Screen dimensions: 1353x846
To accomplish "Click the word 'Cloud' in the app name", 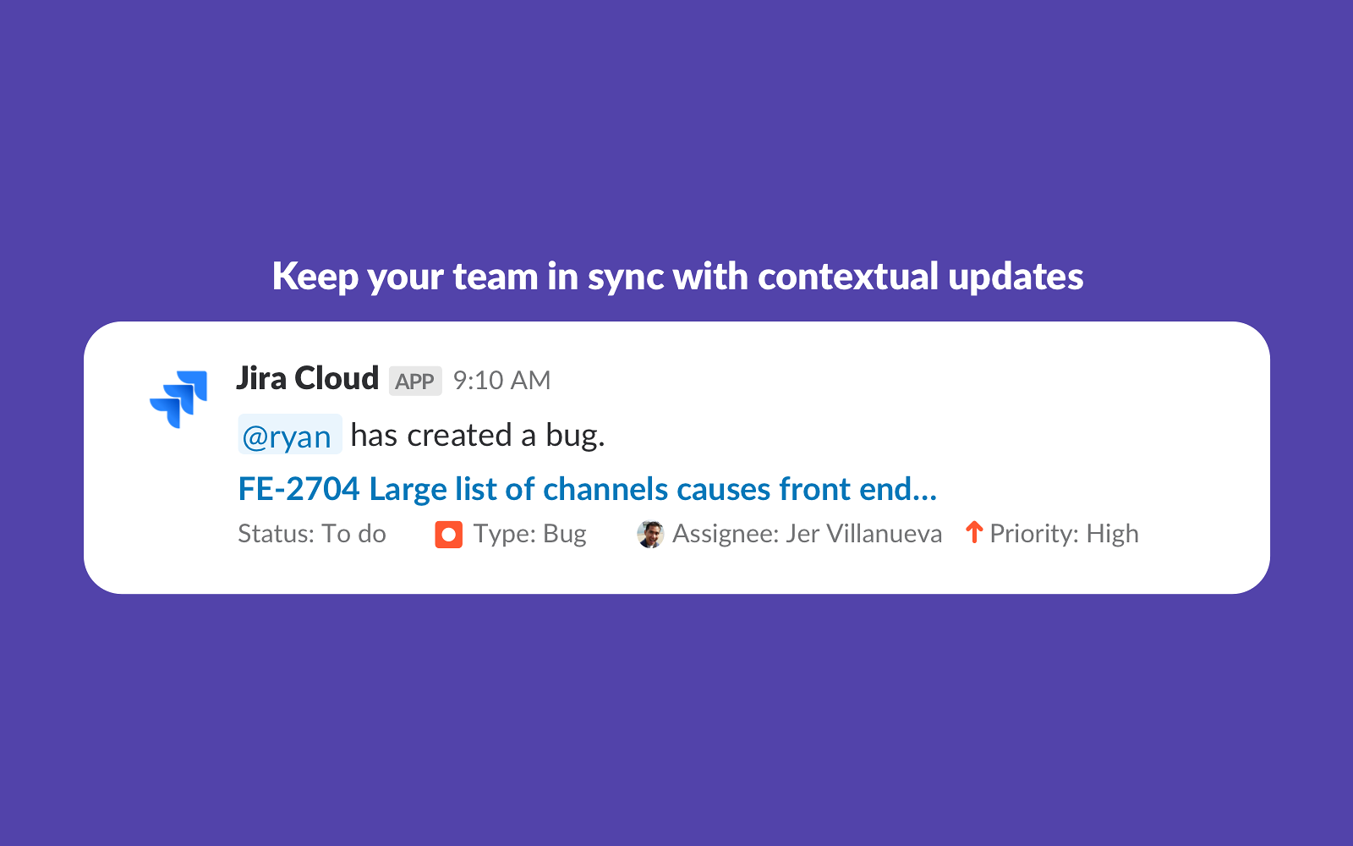I will (337, 379).
